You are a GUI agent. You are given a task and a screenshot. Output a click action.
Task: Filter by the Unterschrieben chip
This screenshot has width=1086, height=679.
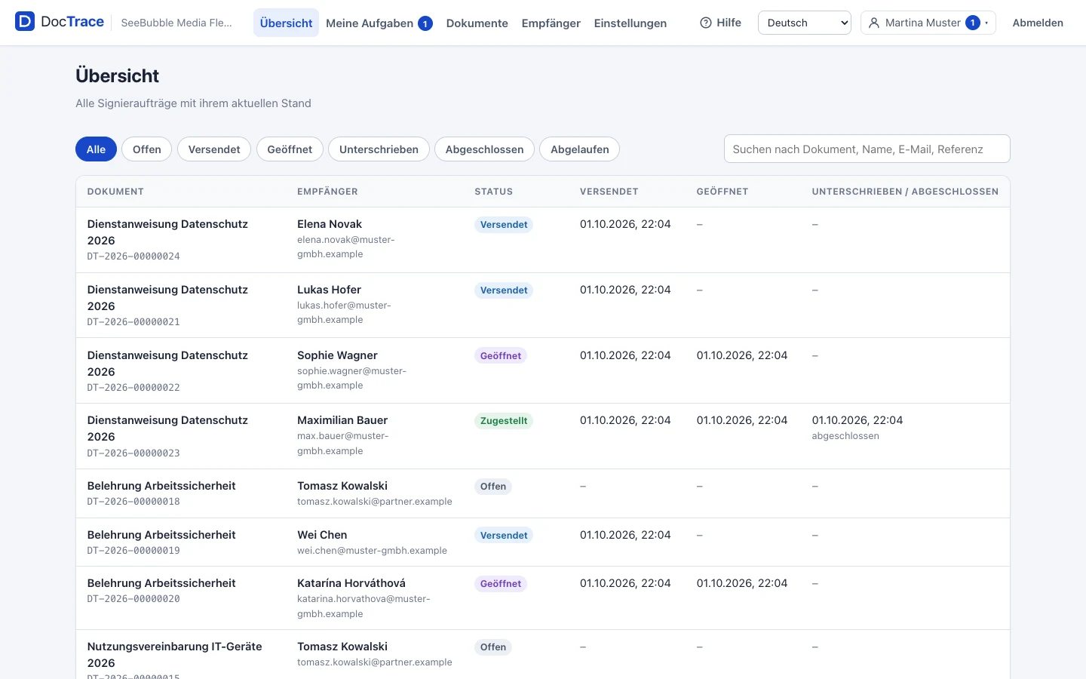(379, 149)
